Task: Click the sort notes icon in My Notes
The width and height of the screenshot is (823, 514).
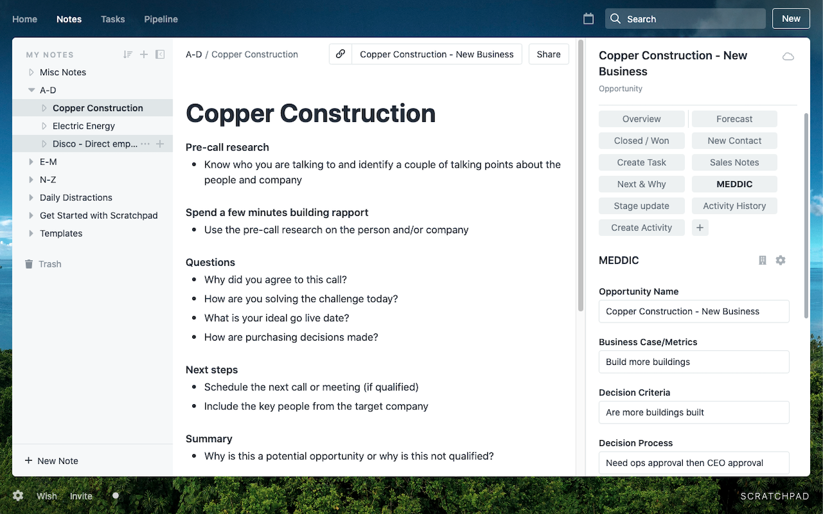Action: tap(128, 55)
